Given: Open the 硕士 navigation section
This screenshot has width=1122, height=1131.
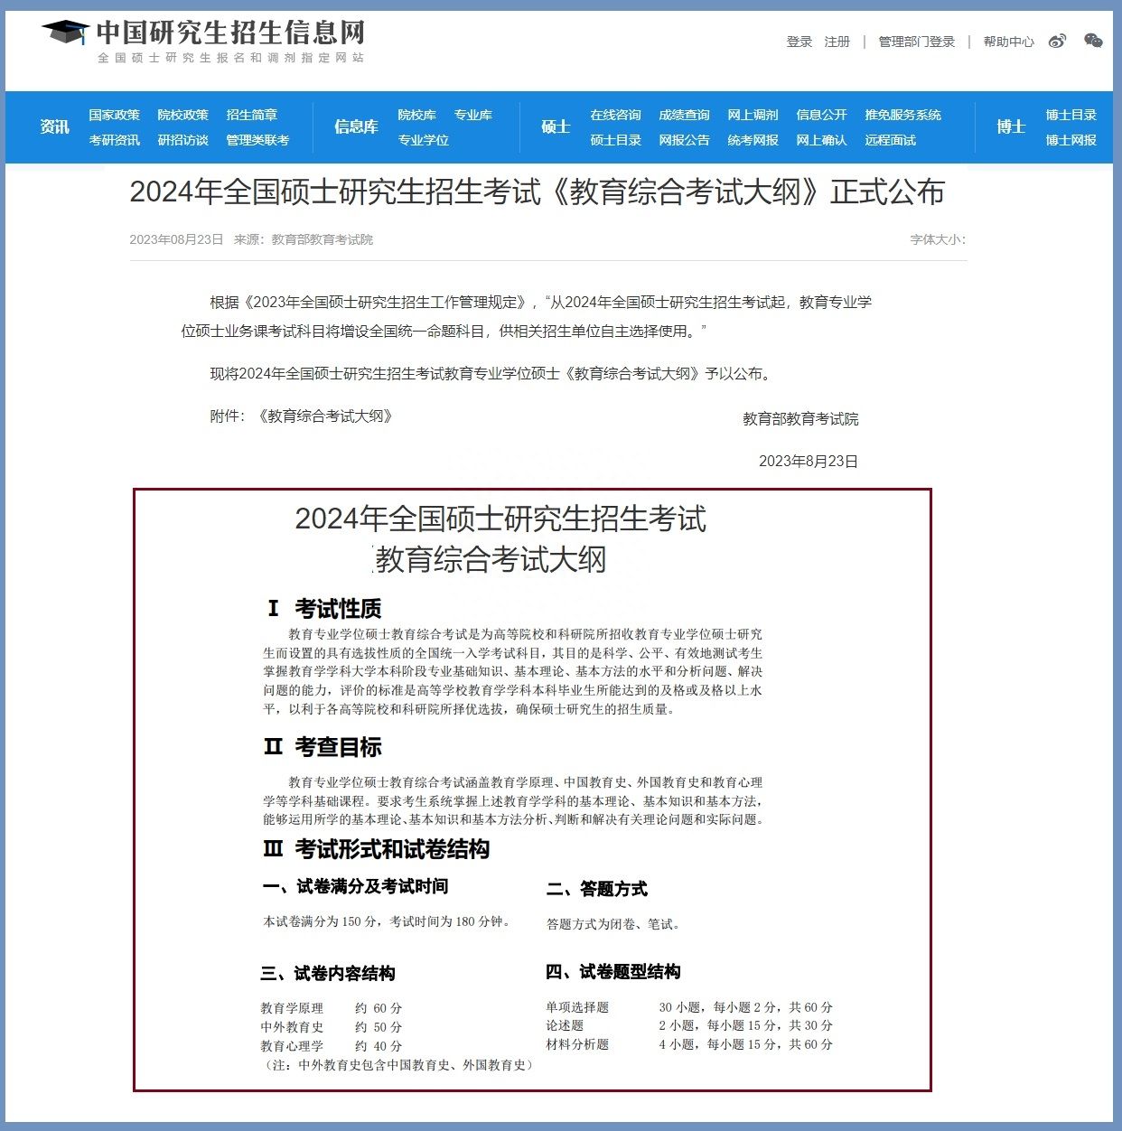Looking at the screenshot, I should point(556,126).
